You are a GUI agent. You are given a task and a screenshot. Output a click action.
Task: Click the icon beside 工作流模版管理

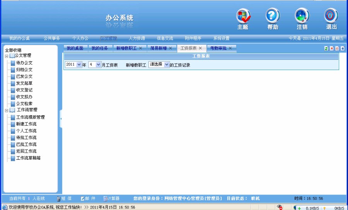pos(13,118)
